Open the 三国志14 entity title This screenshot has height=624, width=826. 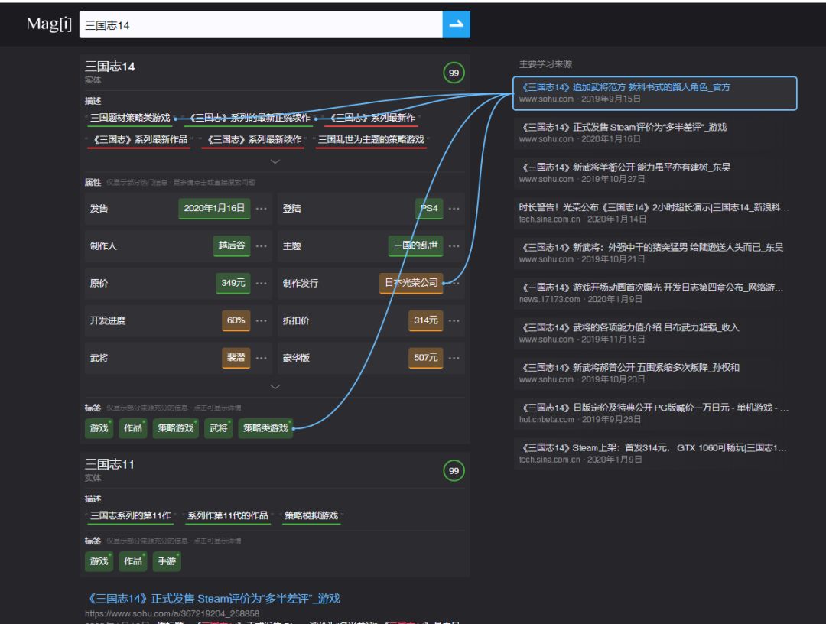pos(110,67)
